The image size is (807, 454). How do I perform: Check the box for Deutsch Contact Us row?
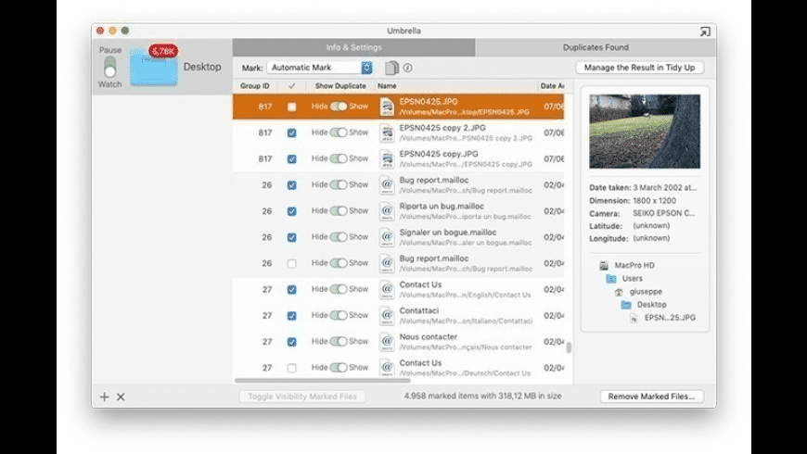point(291,368)
